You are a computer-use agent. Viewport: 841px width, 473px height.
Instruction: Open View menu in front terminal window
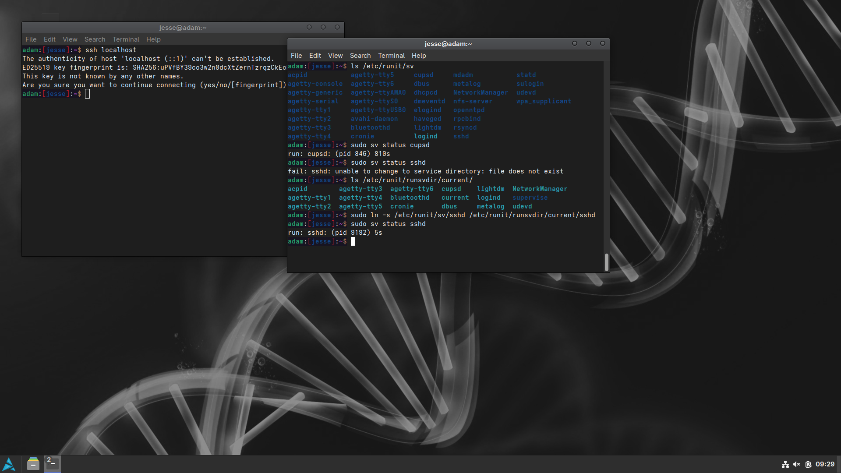point(335,56)
